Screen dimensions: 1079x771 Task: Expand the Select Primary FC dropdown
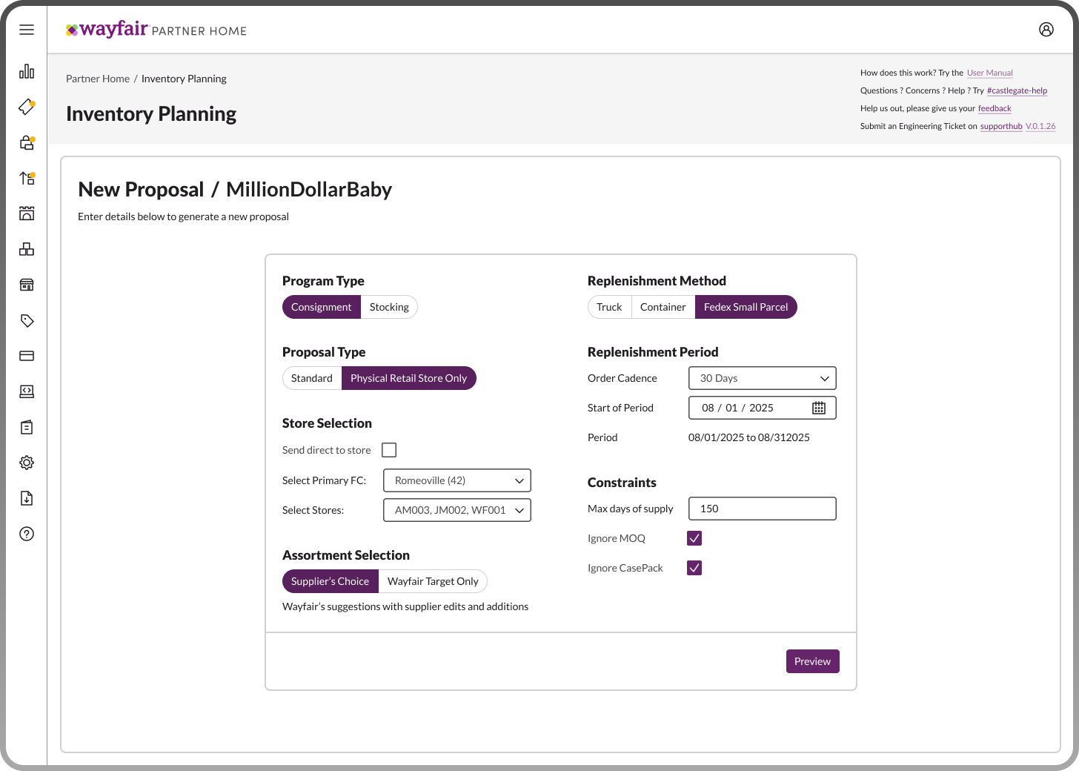(457, 480)
